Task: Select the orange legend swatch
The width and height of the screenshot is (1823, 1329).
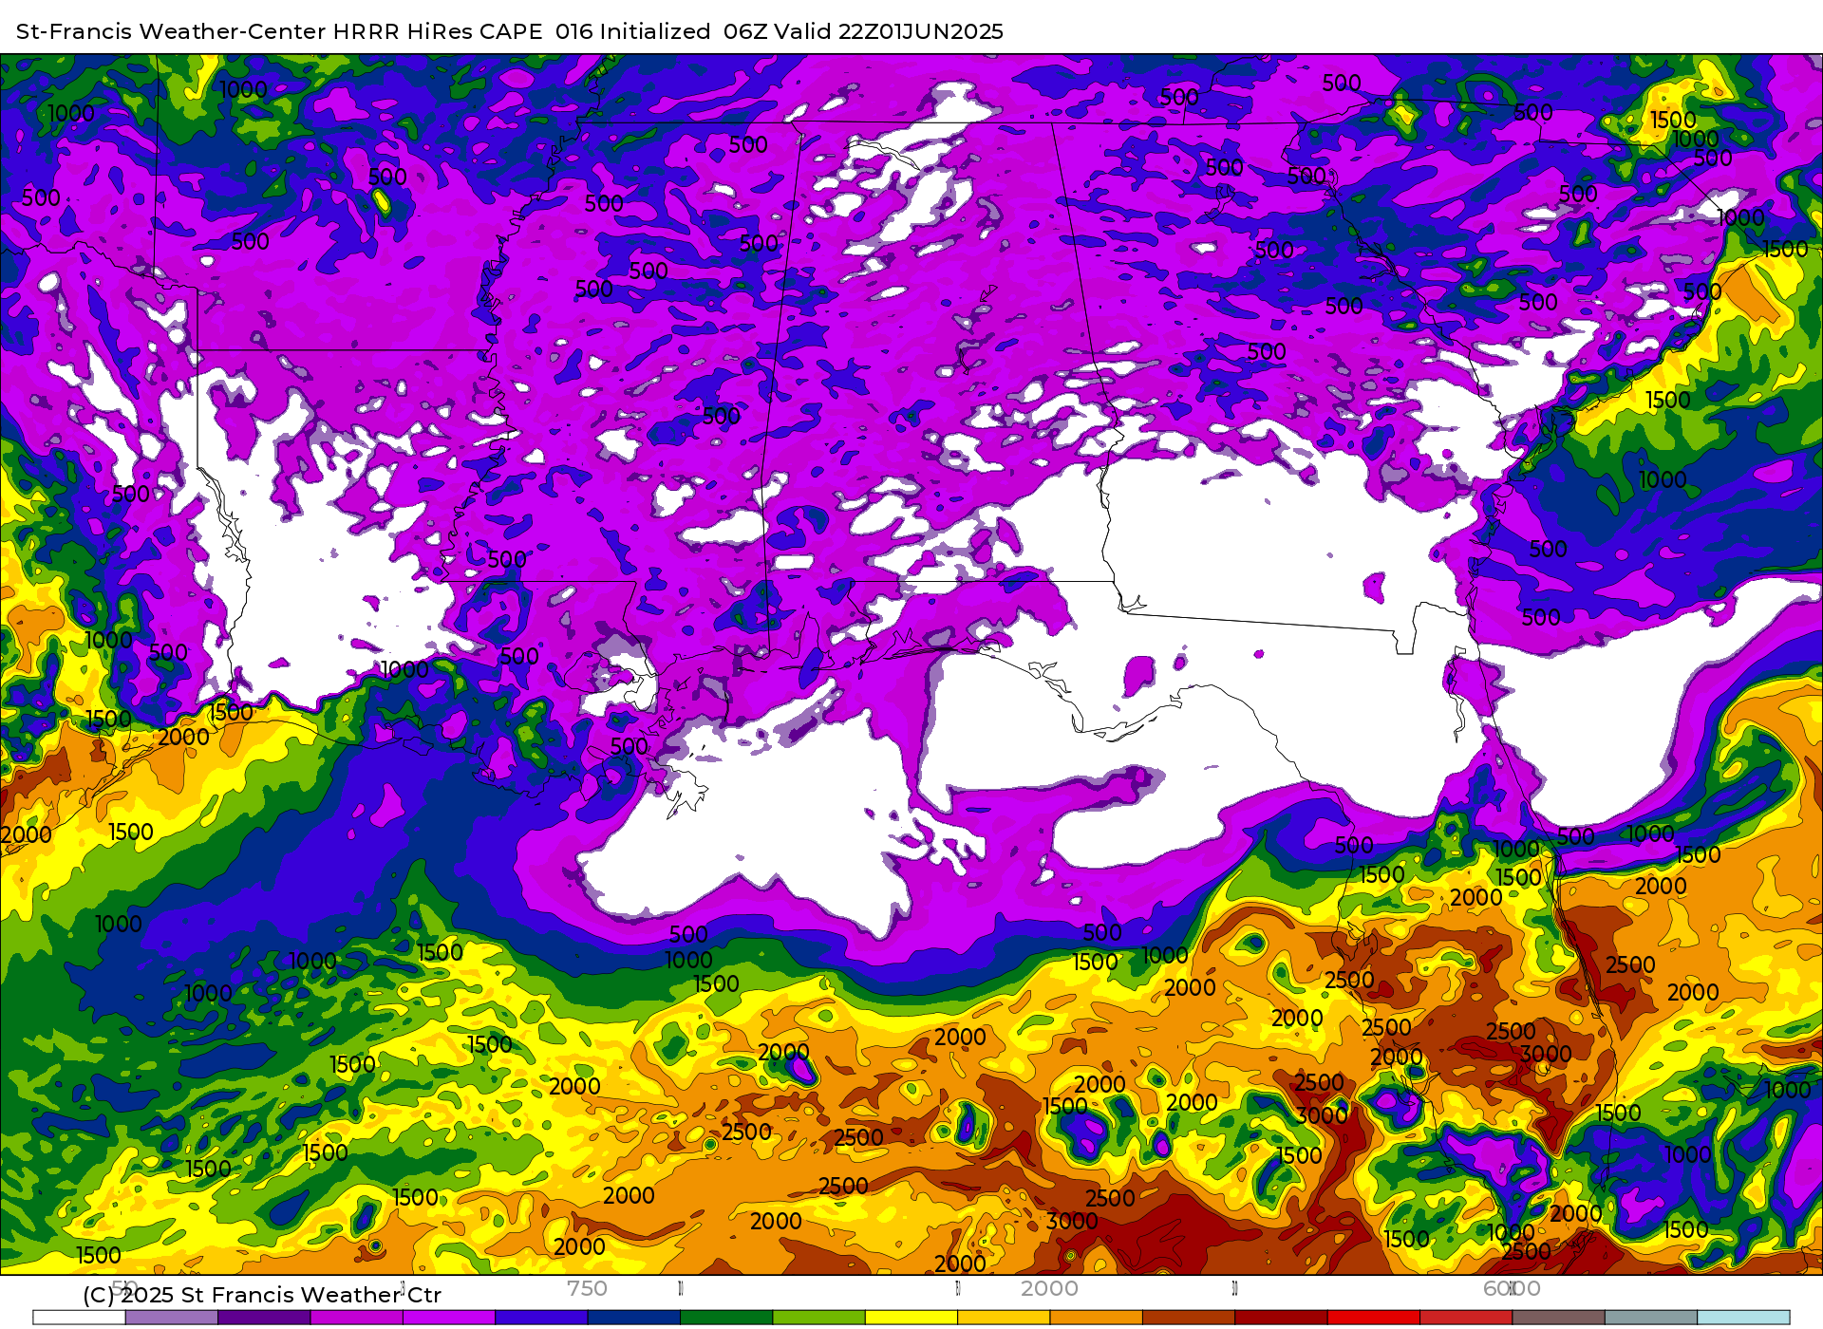Action: tap(1097, 1318)
